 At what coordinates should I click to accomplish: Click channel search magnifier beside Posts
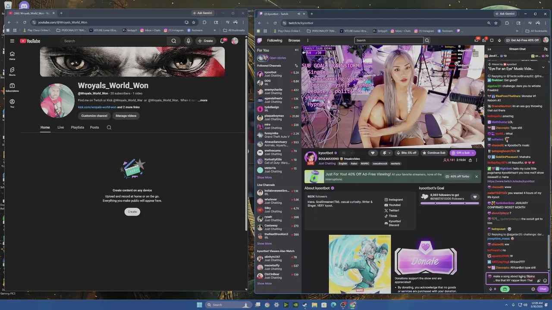pyautogui.click(x=109, y=127)
